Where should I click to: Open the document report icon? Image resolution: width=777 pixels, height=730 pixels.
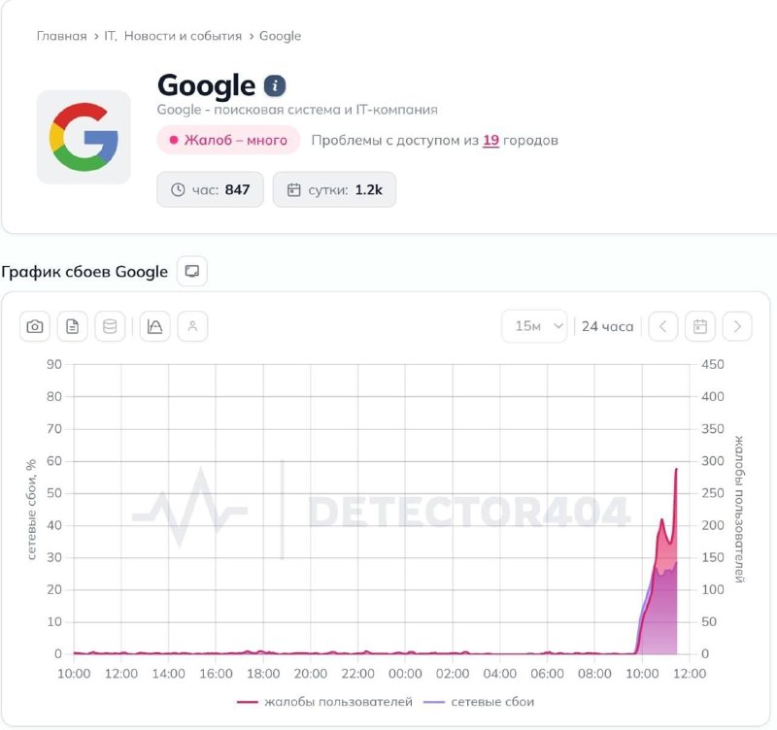[72, 326]
